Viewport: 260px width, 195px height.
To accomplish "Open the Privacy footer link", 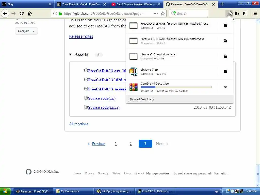I will (x=89, y=173).
